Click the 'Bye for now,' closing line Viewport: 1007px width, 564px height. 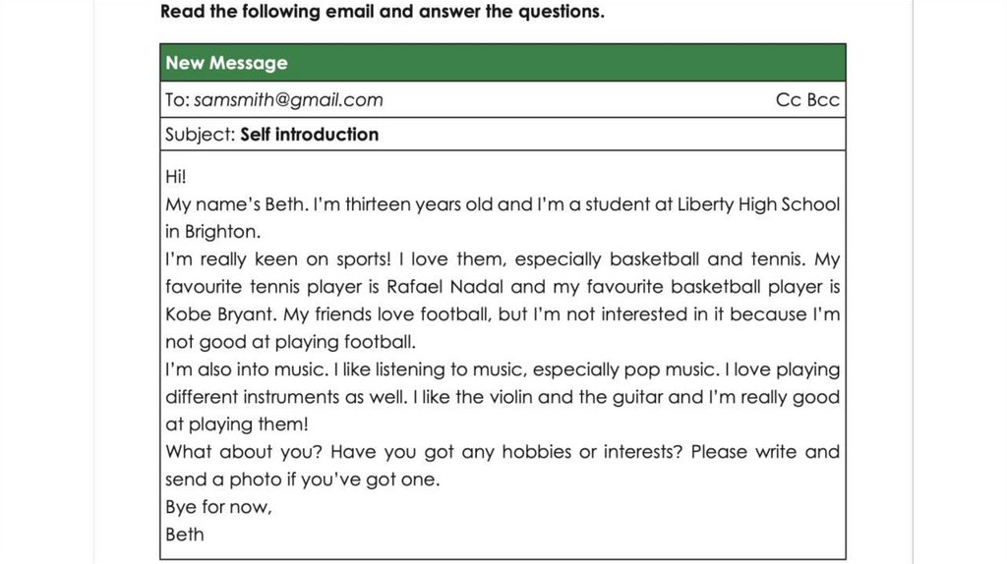coord(218,508)
